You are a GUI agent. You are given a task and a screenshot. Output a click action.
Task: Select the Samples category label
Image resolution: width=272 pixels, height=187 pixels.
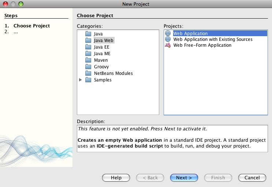point(103,80)
